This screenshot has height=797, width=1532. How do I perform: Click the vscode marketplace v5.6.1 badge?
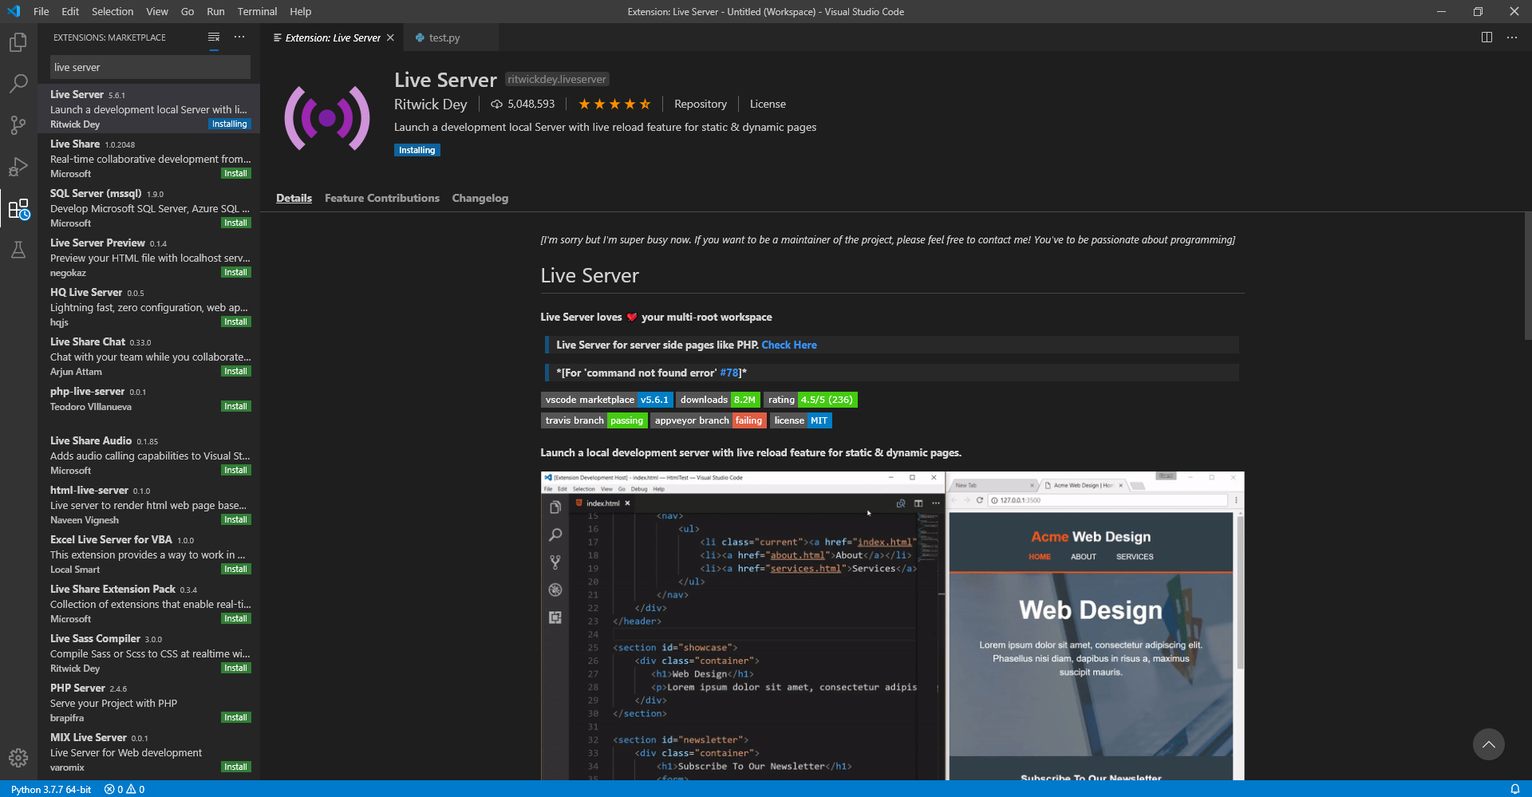pos(607,400)
